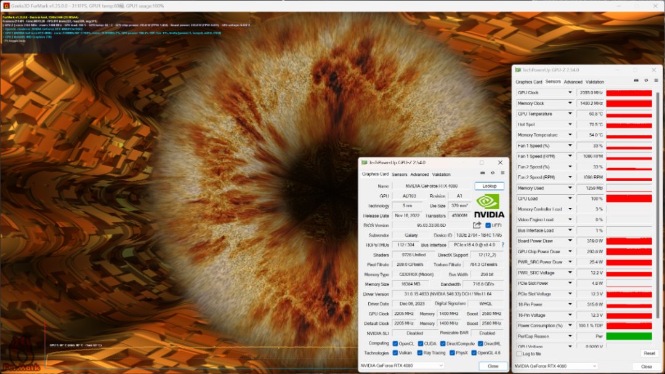Click the Lookup button
Screen dimensions: 665x374
[x=489, y=186]
